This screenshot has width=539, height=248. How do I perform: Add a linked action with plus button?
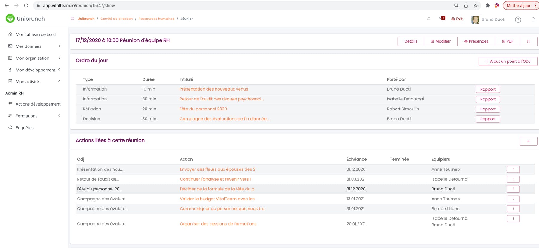tap(528, 141)
